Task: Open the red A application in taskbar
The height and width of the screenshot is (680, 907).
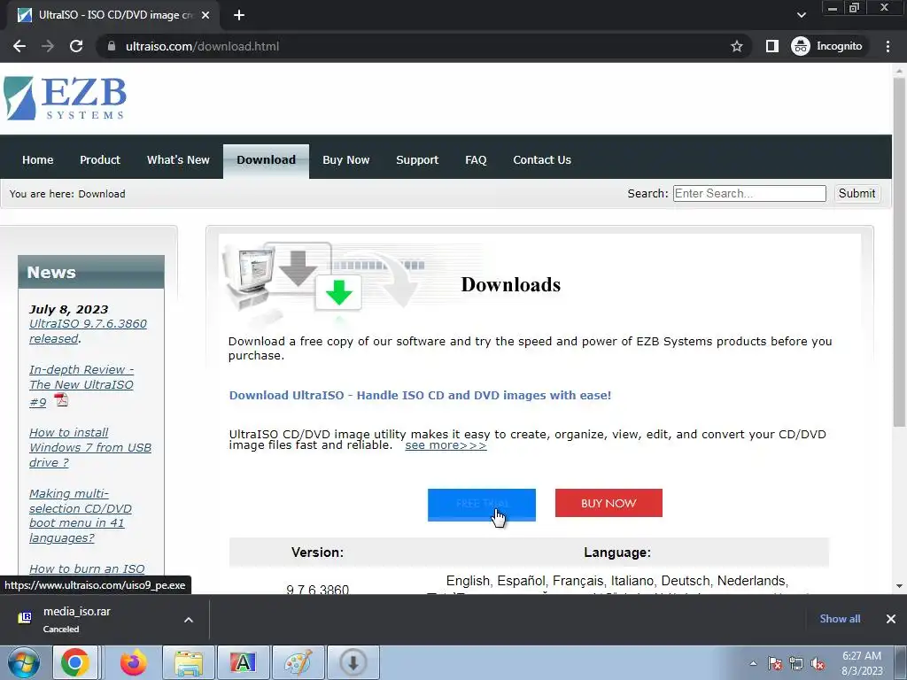Action: pyautogui.click(x=243, y=662)
